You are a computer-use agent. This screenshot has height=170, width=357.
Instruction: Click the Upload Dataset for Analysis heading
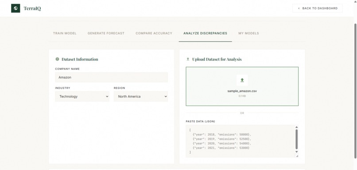click(217, 59)
